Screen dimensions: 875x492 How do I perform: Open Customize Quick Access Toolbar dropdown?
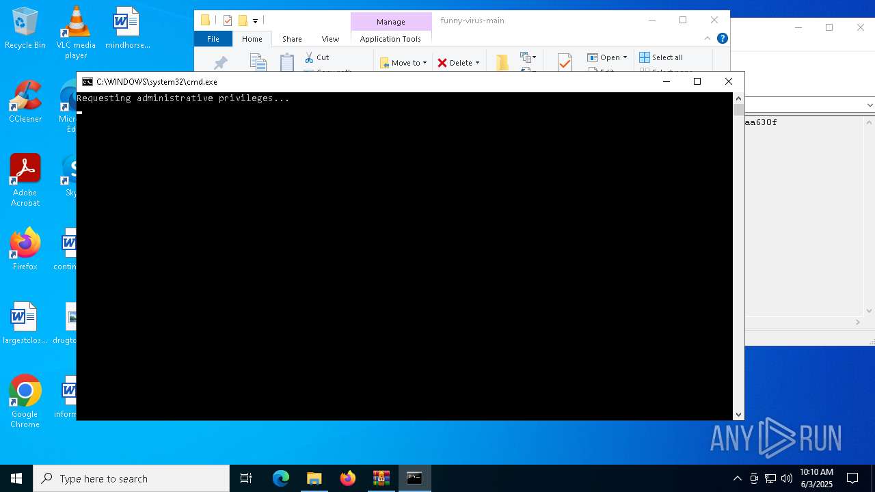(255, 21)
